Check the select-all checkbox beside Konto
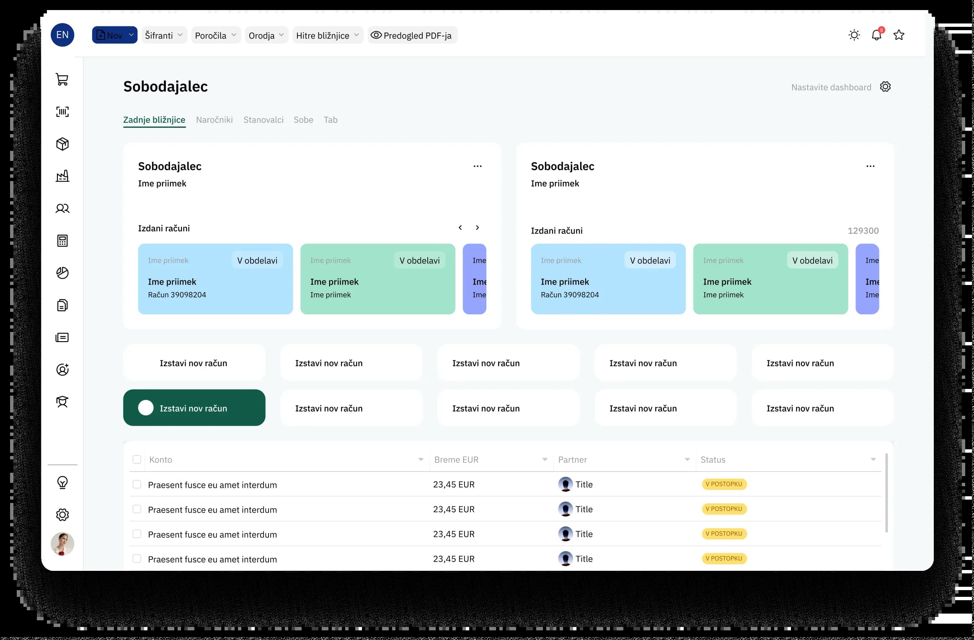 point(137,459)
